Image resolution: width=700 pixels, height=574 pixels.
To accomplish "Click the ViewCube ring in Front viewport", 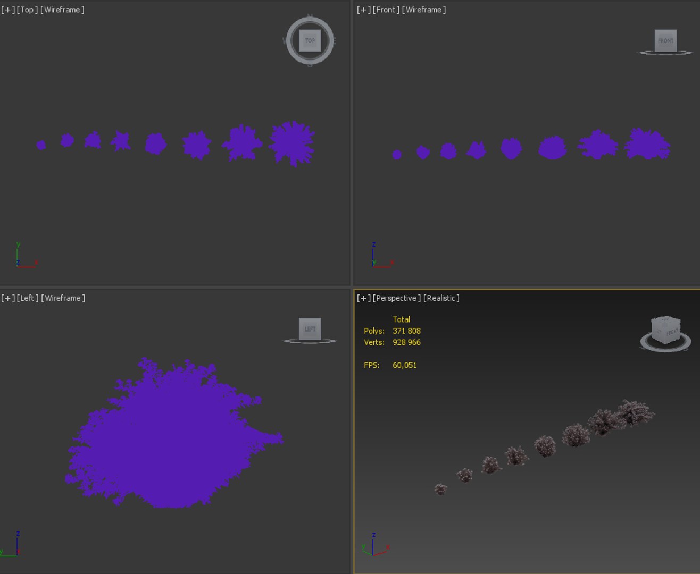I will tap(665, 53).
